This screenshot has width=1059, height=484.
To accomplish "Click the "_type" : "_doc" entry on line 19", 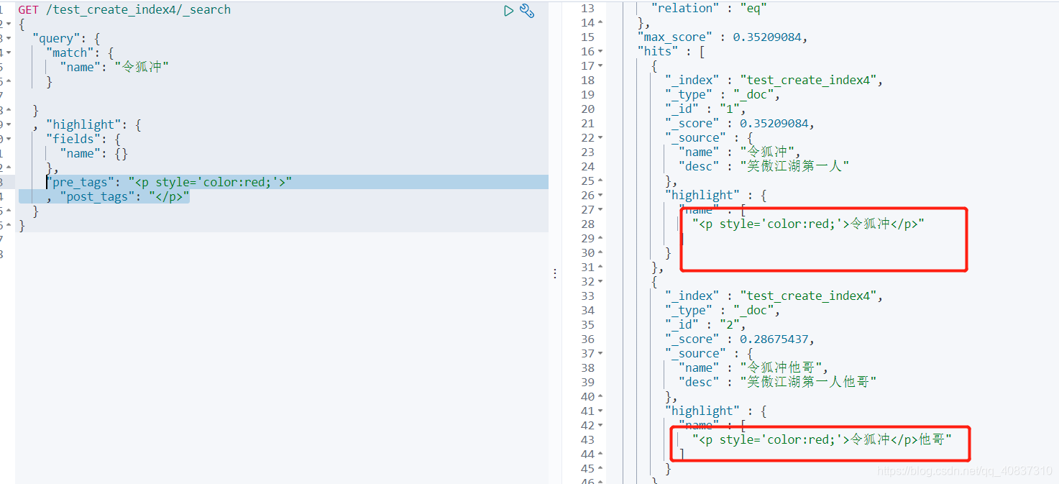I will [723, 95].
